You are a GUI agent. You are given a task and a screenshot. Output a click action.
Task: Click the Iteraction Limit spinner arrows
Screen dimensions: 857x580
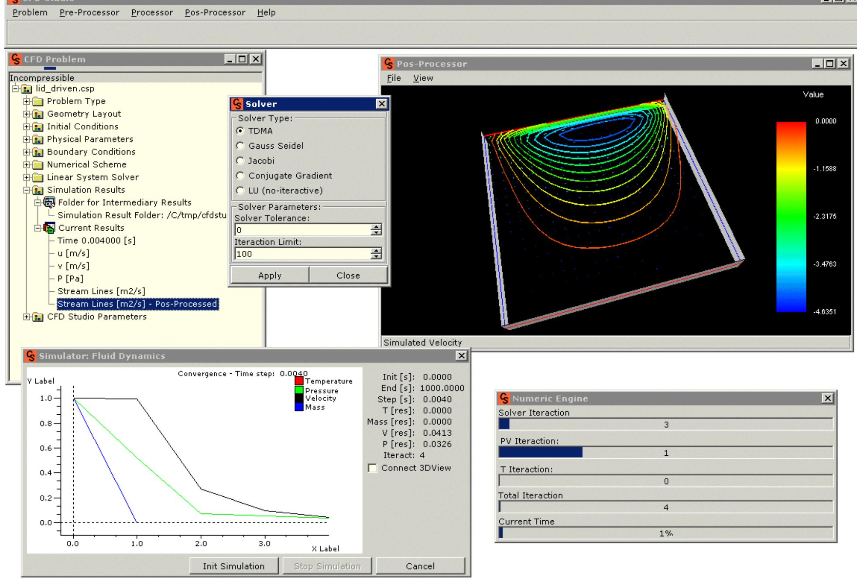[x=376, y=253]
